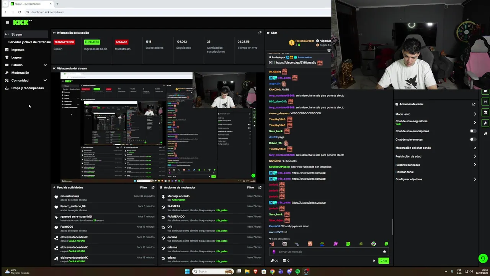490x276 pixels.
Task: Click the shop icon with 0 count
Action: click(286, 261)
